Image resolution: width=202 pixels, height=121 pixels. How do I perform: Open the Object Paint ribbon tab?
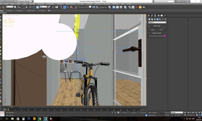(x=31, y=11)
